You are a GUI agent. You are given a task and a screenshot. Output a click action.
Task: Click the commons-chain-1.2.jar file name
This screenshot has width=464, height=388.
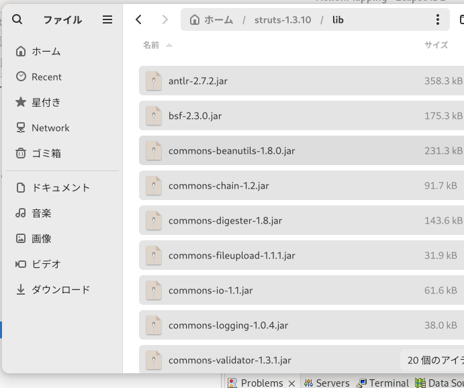(219, 186)
